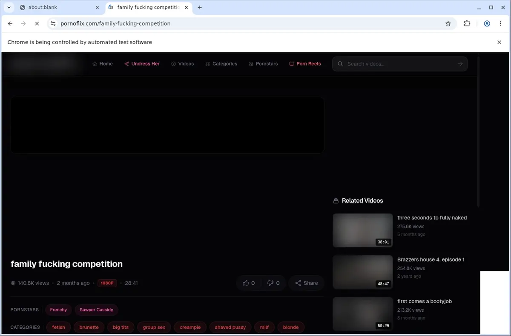Select the Sawyer Cassidy performer tag
Image resolution: width=511 pixels, height=336 pixels.
[96, 310]
